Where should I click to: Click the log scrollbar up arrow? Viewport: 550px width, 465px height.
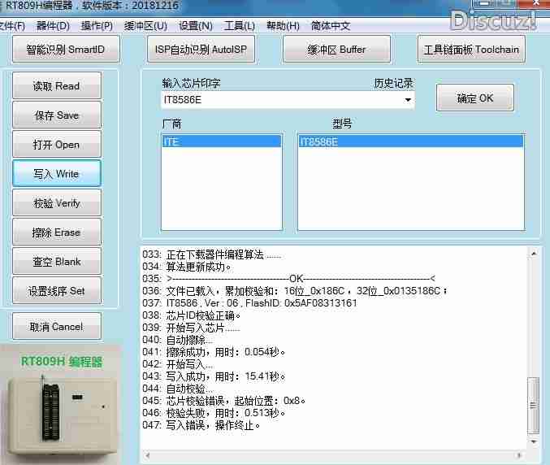point(534,253)
